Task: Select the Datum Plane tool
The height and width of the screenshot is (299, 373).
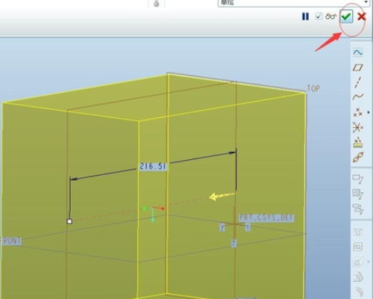Action: [358, 67]
